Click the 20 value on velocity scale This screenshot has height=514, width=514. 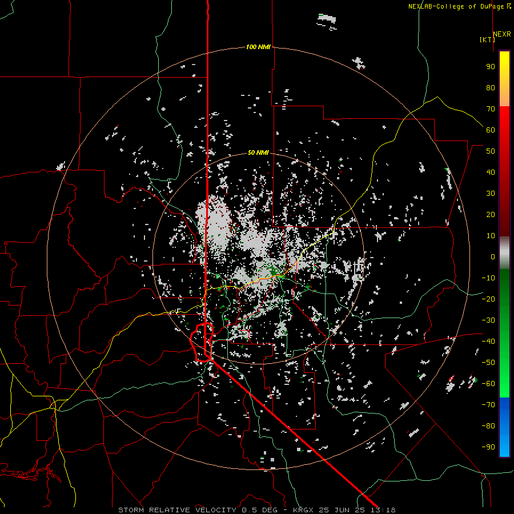491,214
